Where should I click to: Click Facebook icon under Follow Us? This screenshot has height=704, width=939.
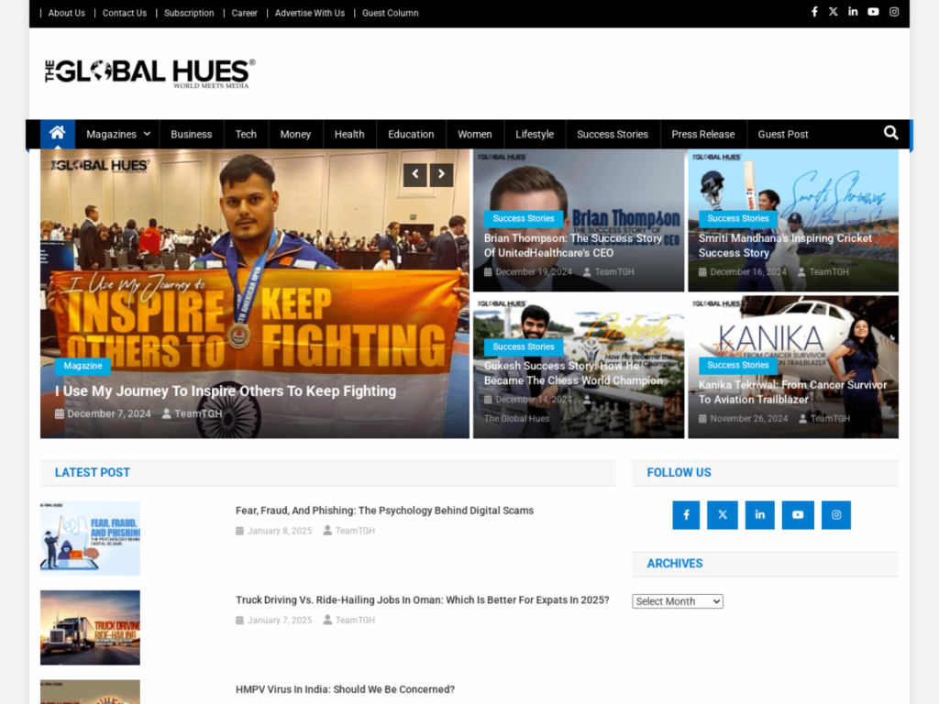686,514
